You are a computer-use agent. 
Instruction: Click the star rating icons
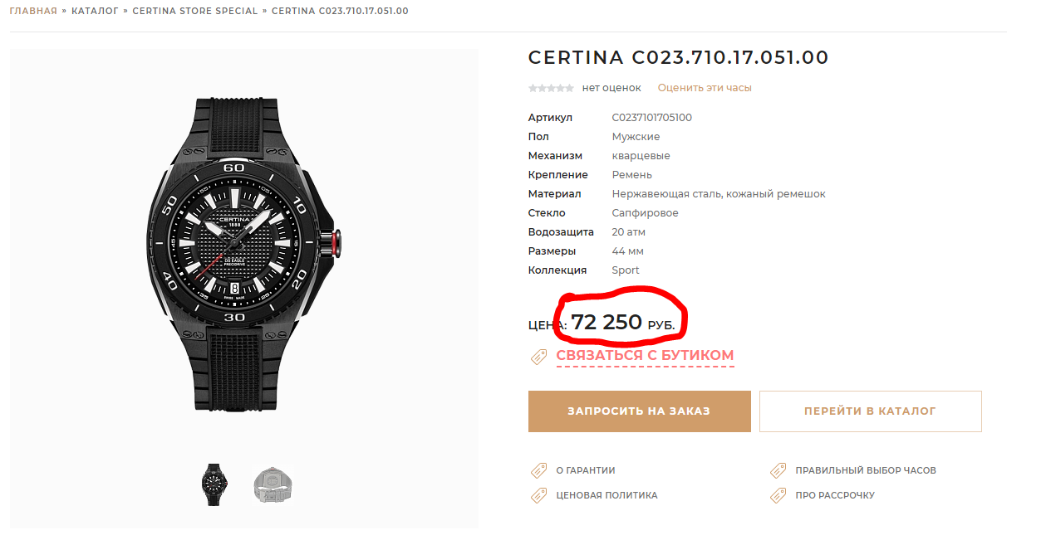coord(551,88)
